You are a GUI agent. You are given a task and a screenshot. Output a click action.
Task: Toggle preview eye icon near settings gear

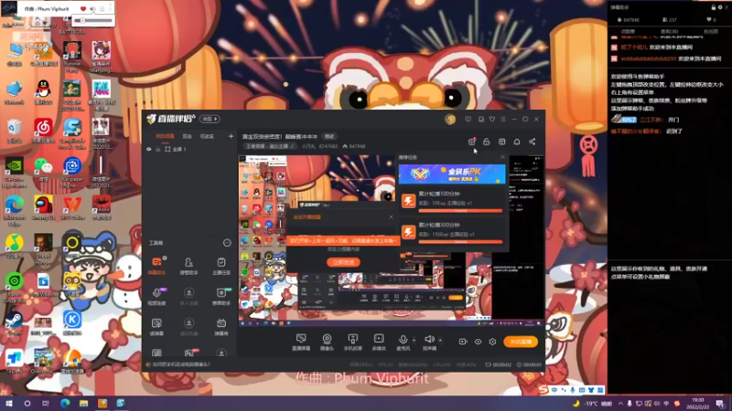(x=478, y=342)
